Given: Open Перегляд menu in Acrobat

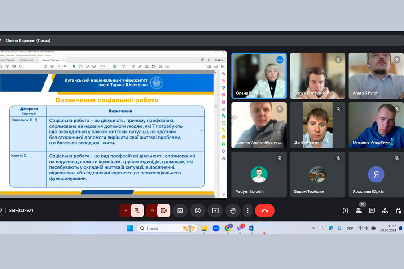Looking at the screenshot, I should (10, 55).
